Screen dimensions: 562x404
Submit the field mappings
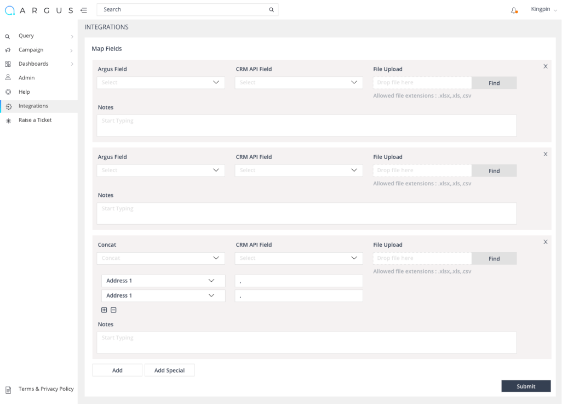[526, 386]
